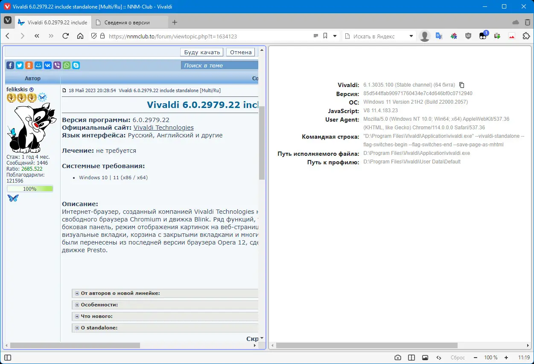Click the 100% ratio progress bar
The image size is (534, 364).
click(30, 189)
